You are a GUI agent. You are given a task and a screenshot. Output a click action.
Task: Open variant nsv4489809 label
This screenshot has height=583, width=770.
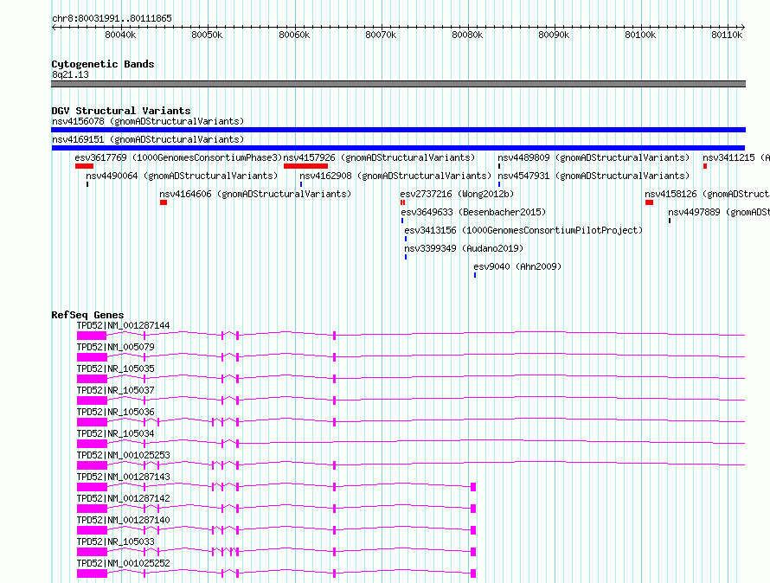pyautogui.click(x=594, y=157)
